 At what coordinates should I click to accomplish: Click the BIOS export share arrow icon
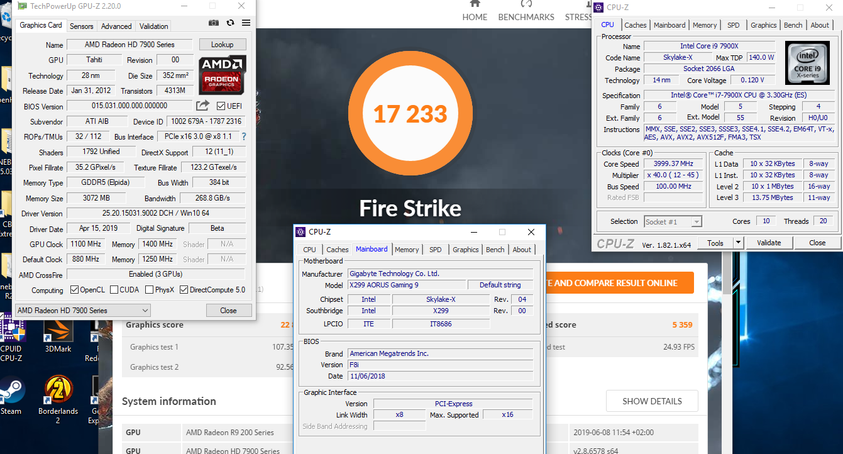(202, 106)
